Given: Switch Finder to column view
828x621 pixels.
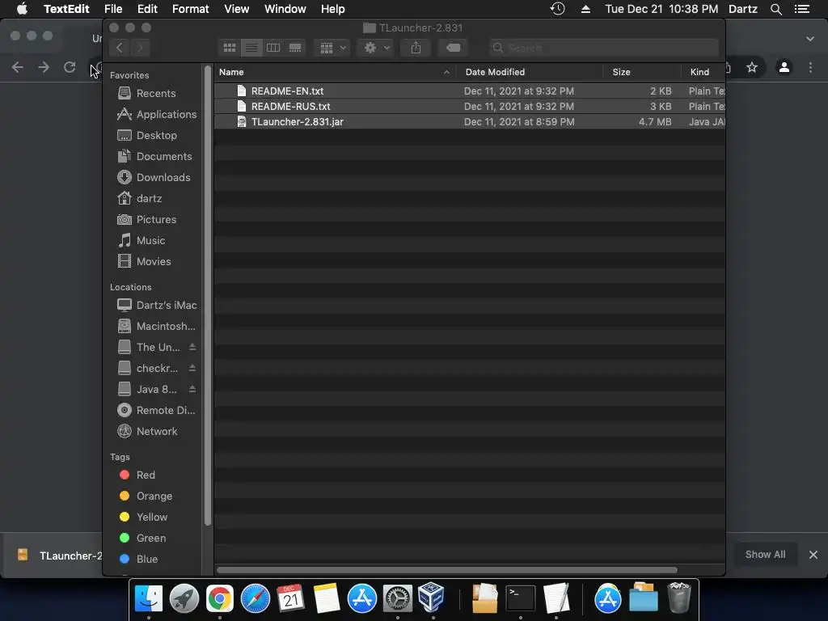Looking at the screenshot, I should click(x=273, y=48).
